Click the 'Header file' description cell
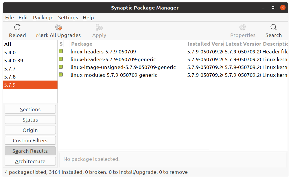This screenshot has height=179, width=291. (275, 51)
